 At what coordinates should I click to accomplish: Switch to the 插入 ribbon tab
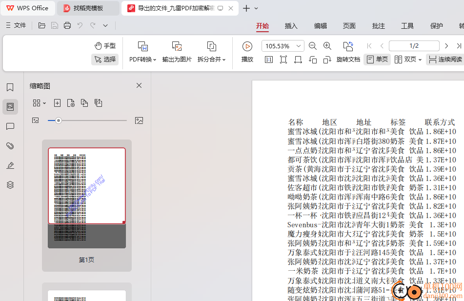point(291,26)
